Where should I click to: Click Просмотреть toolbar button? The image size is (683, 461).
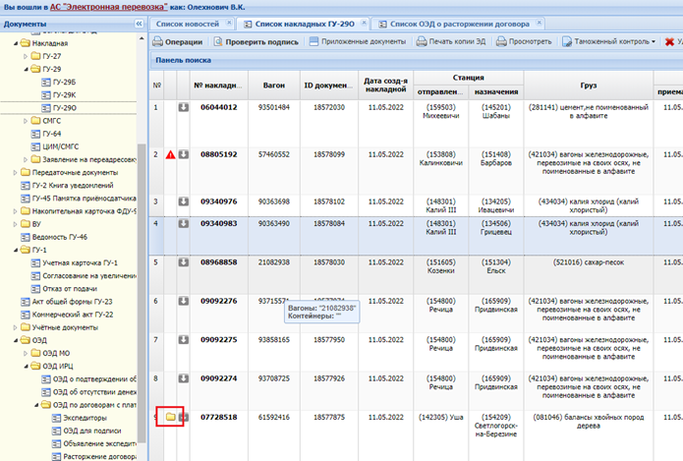(524, 42)
